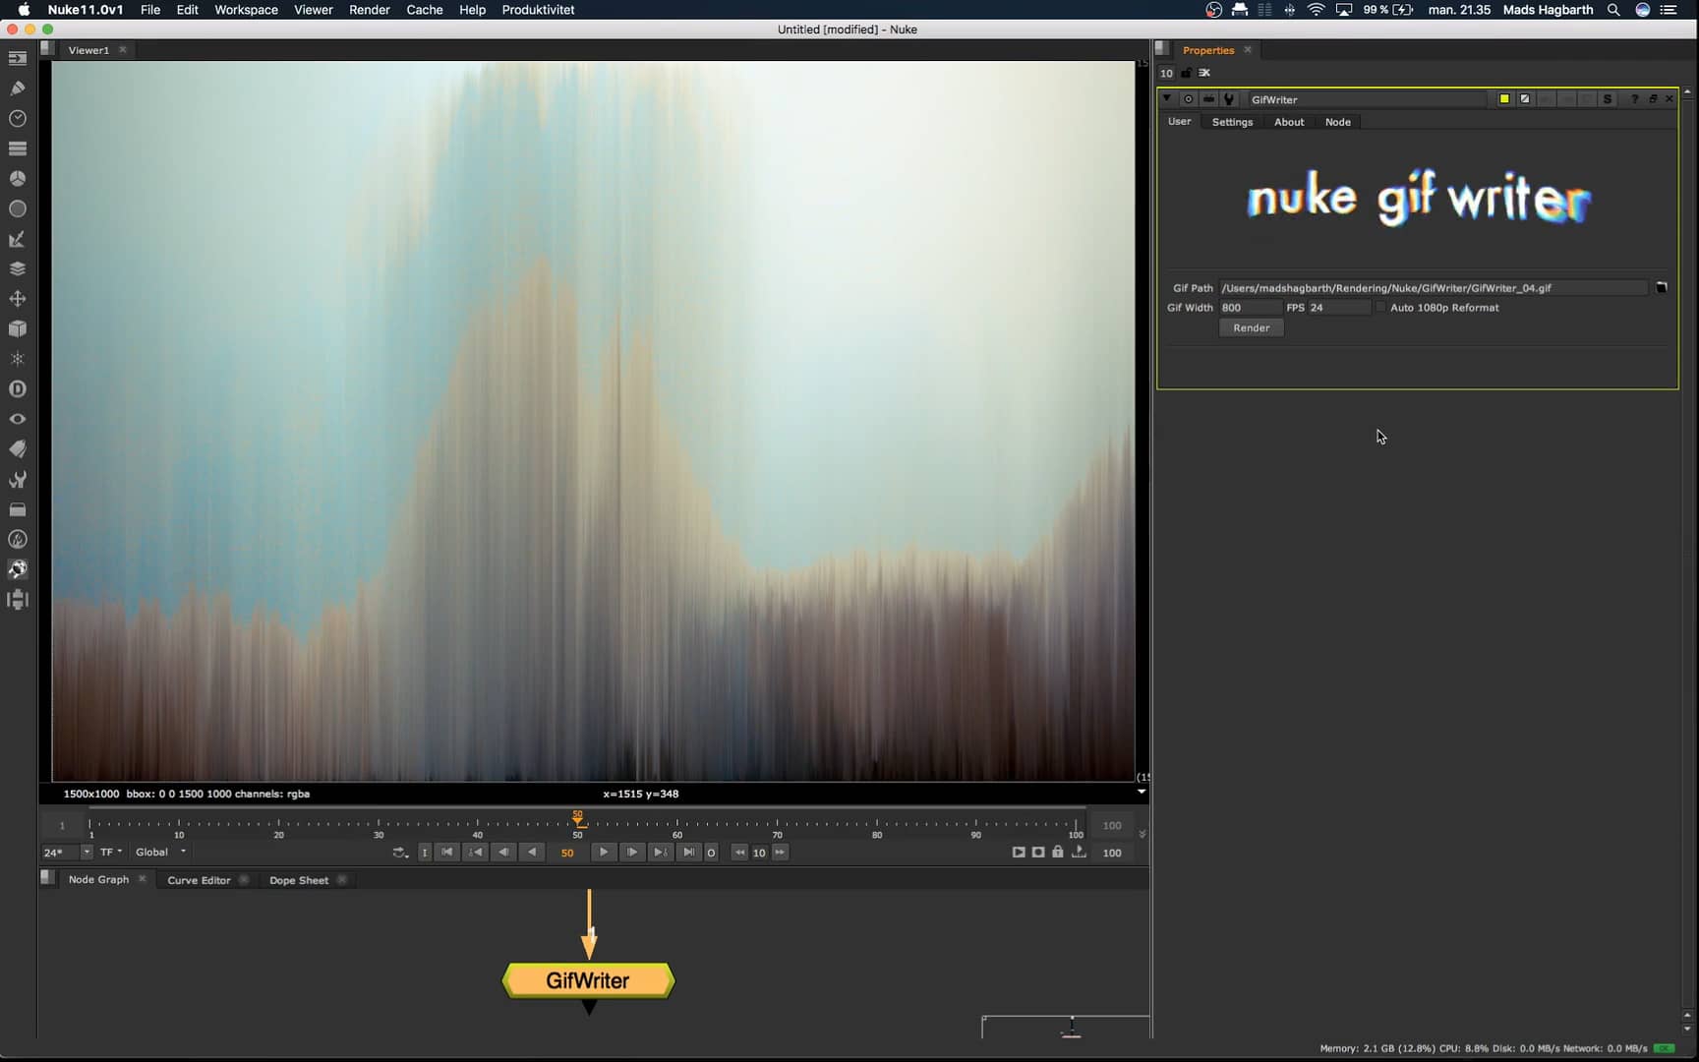Click the yellow node color swatch
This screenshot has height=1062, width=1699.
point(1504,98)
